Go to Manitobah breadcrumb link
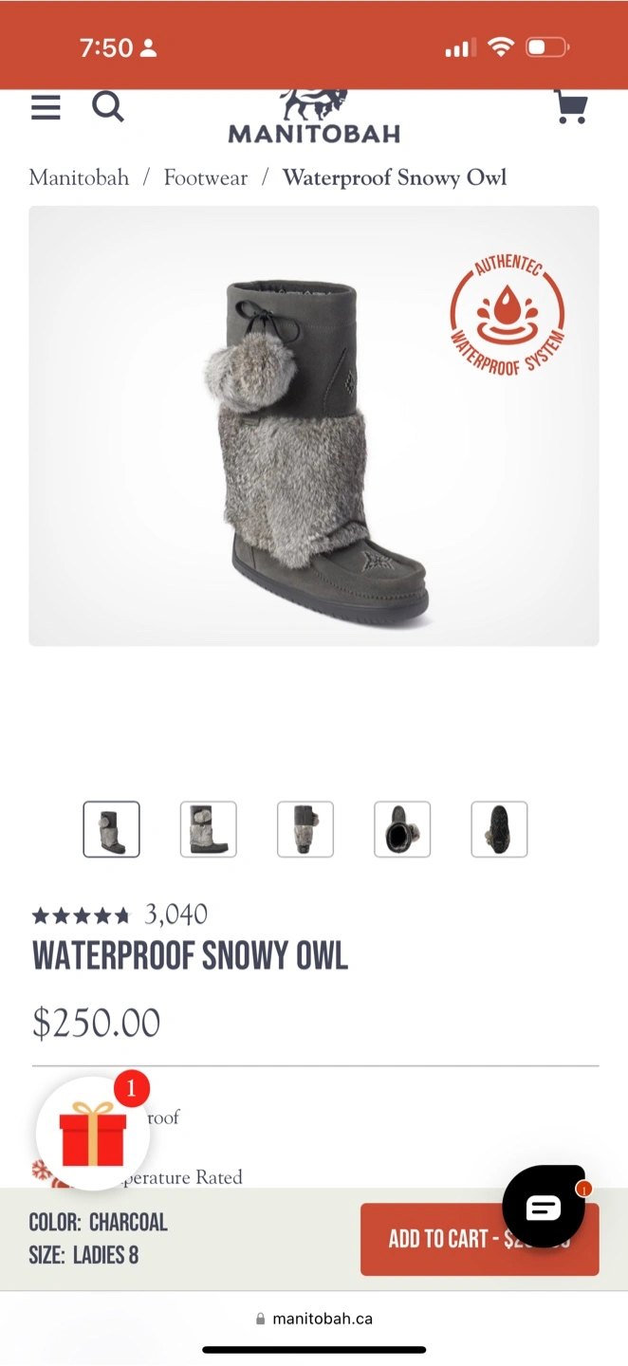Image resolution: width=628 pixels, height=1366 pixels. pos(79,177)
